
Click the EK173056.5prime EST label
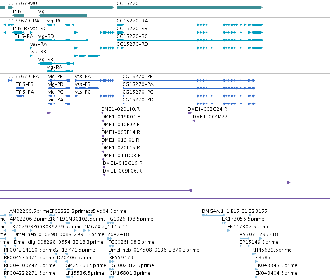pyautogui.click(x=243, y=219)
